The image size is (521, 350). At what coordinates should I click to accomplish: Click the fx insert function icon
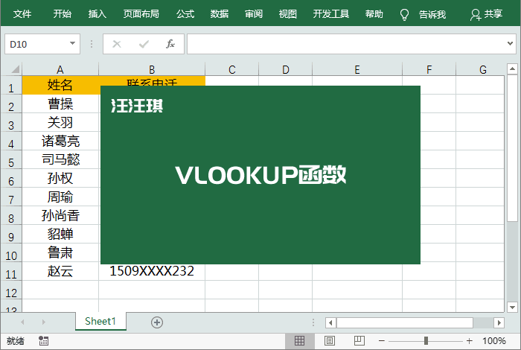[x=170, y=44]
